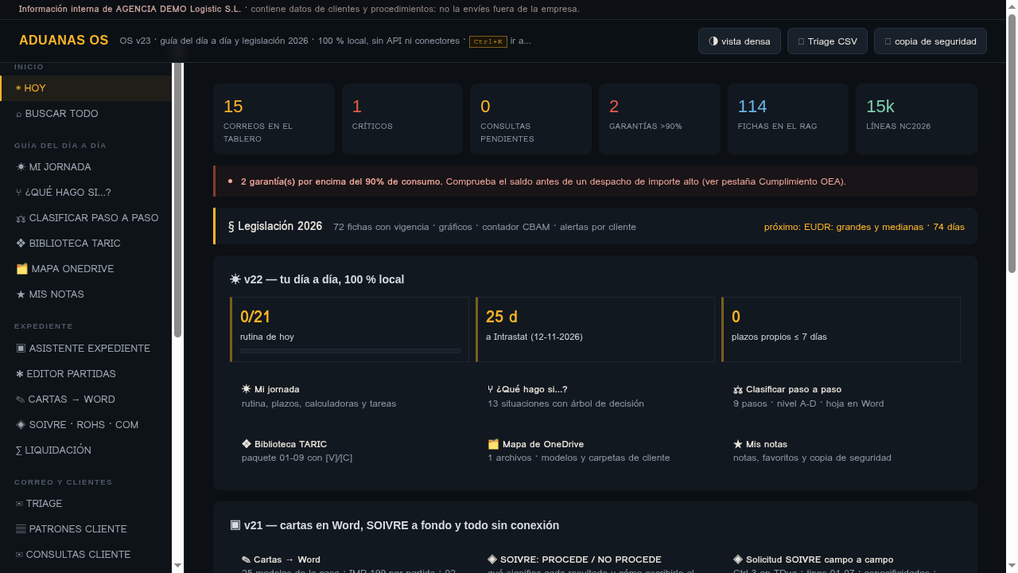Image resolution: width=1018 pixels, height=573 pixels.
Task: Open ¿QUÉ HAGO SI...? sidebar item
Action: point(86,193)
